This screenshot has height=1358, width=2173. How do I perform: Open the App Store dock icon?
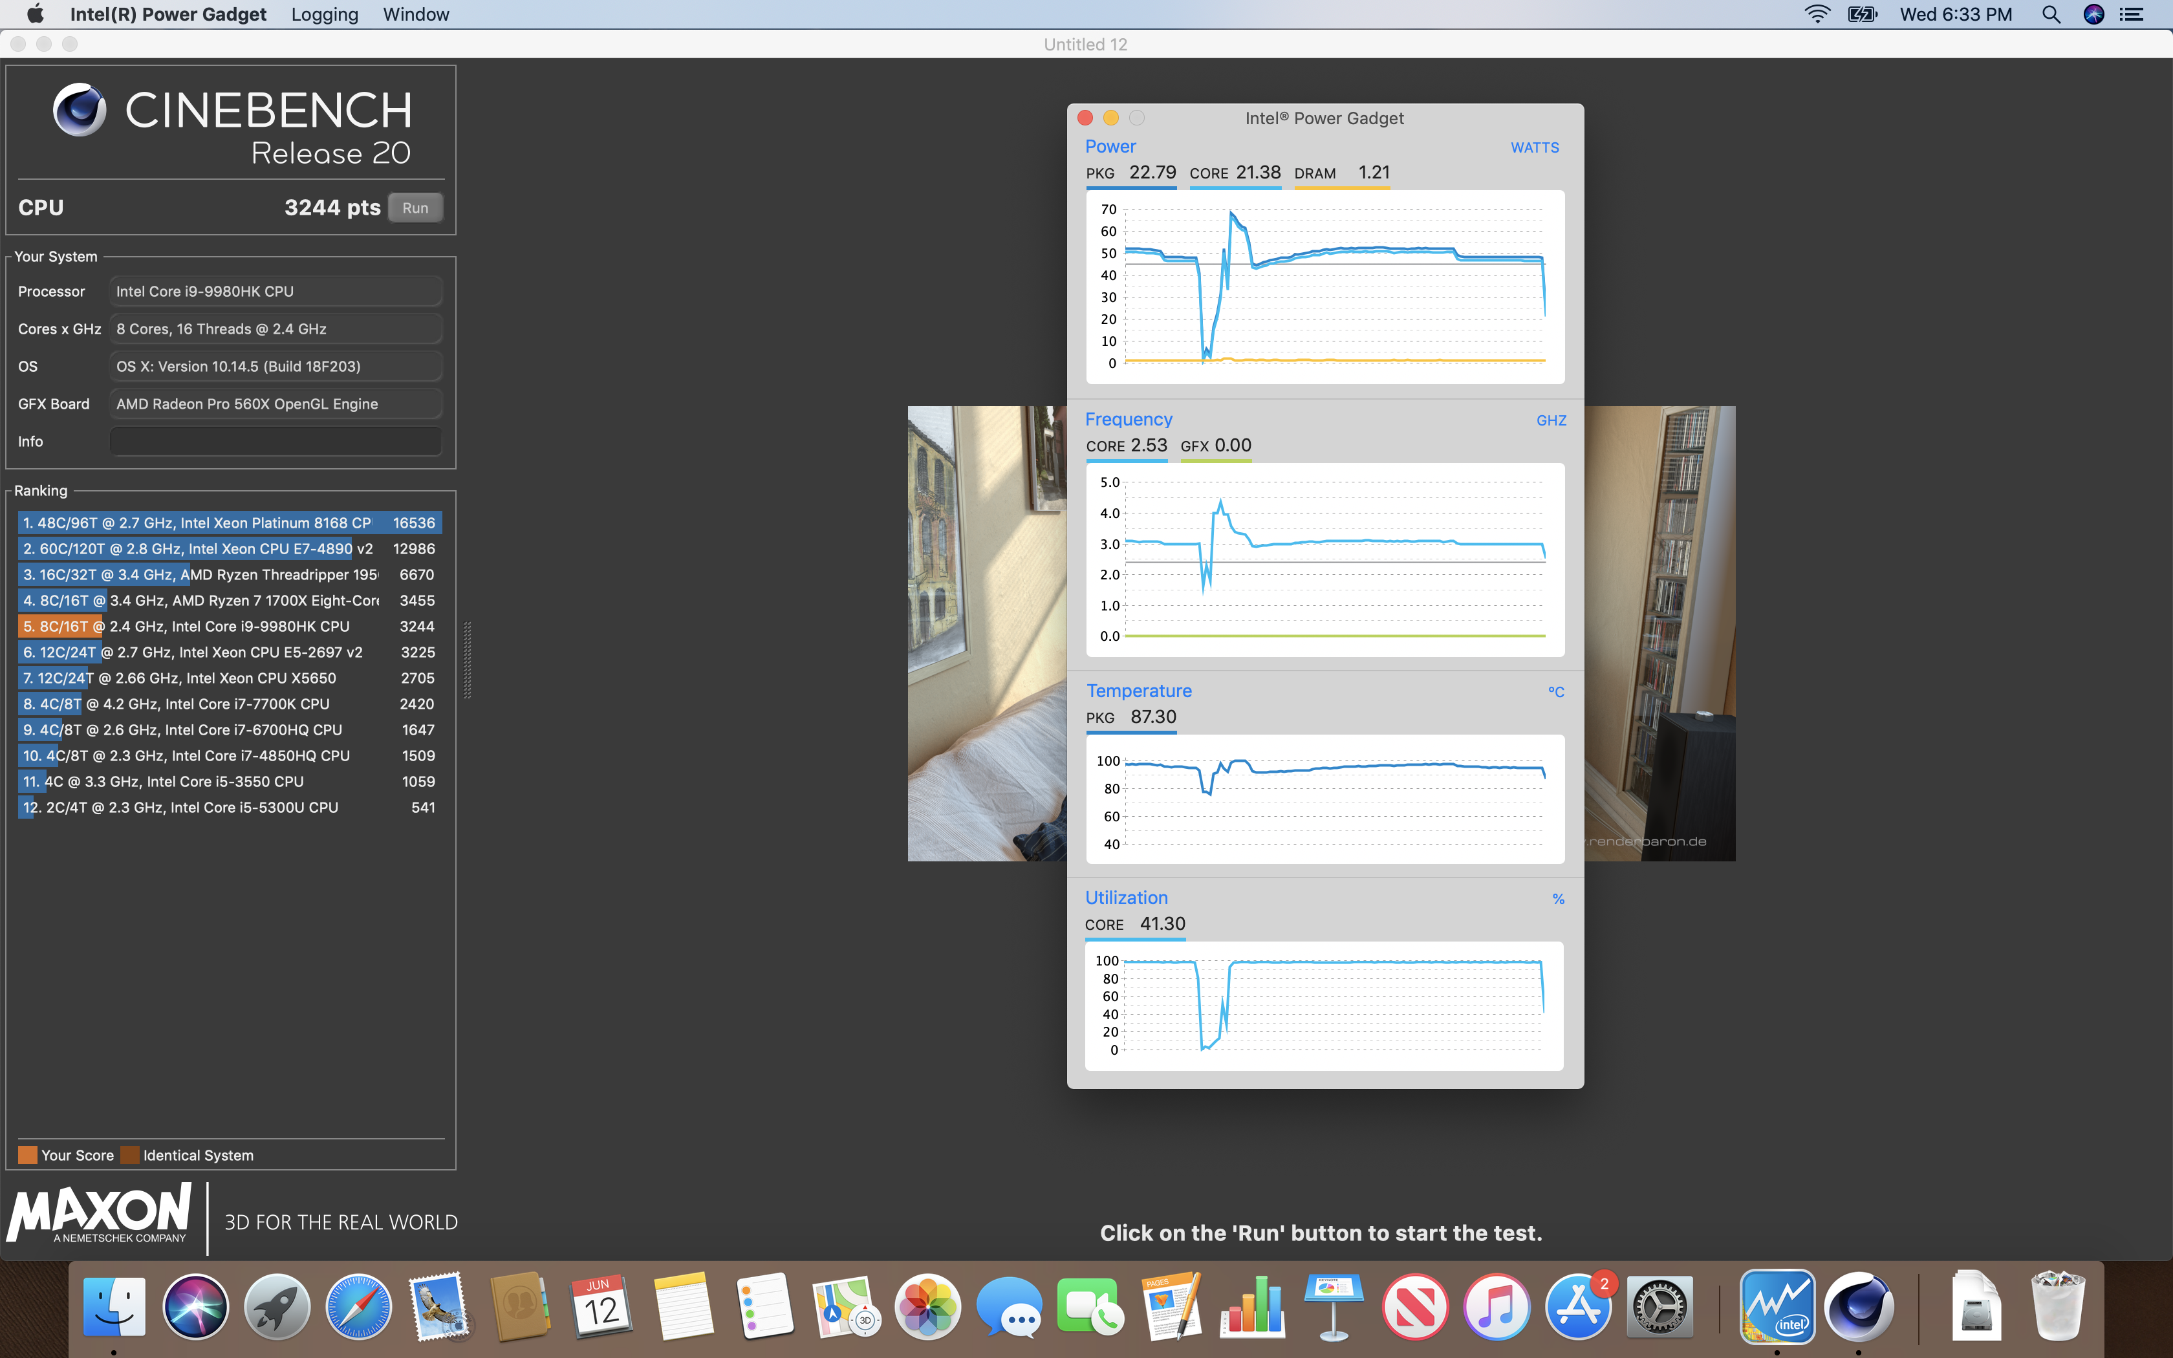[x=1577, y=1307]
